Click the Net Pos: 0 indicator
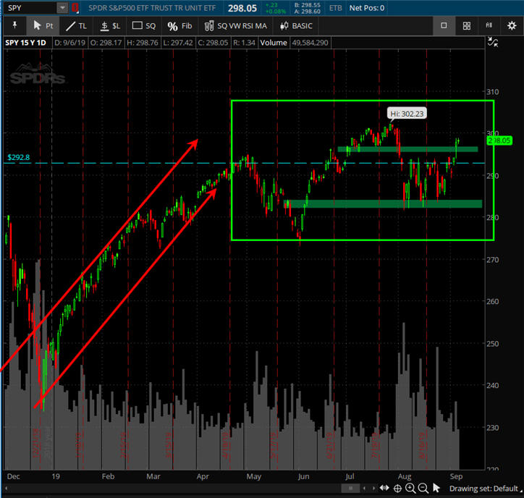Image resolution: width=524 pixels, height=498 pixels. pos(367,8)
